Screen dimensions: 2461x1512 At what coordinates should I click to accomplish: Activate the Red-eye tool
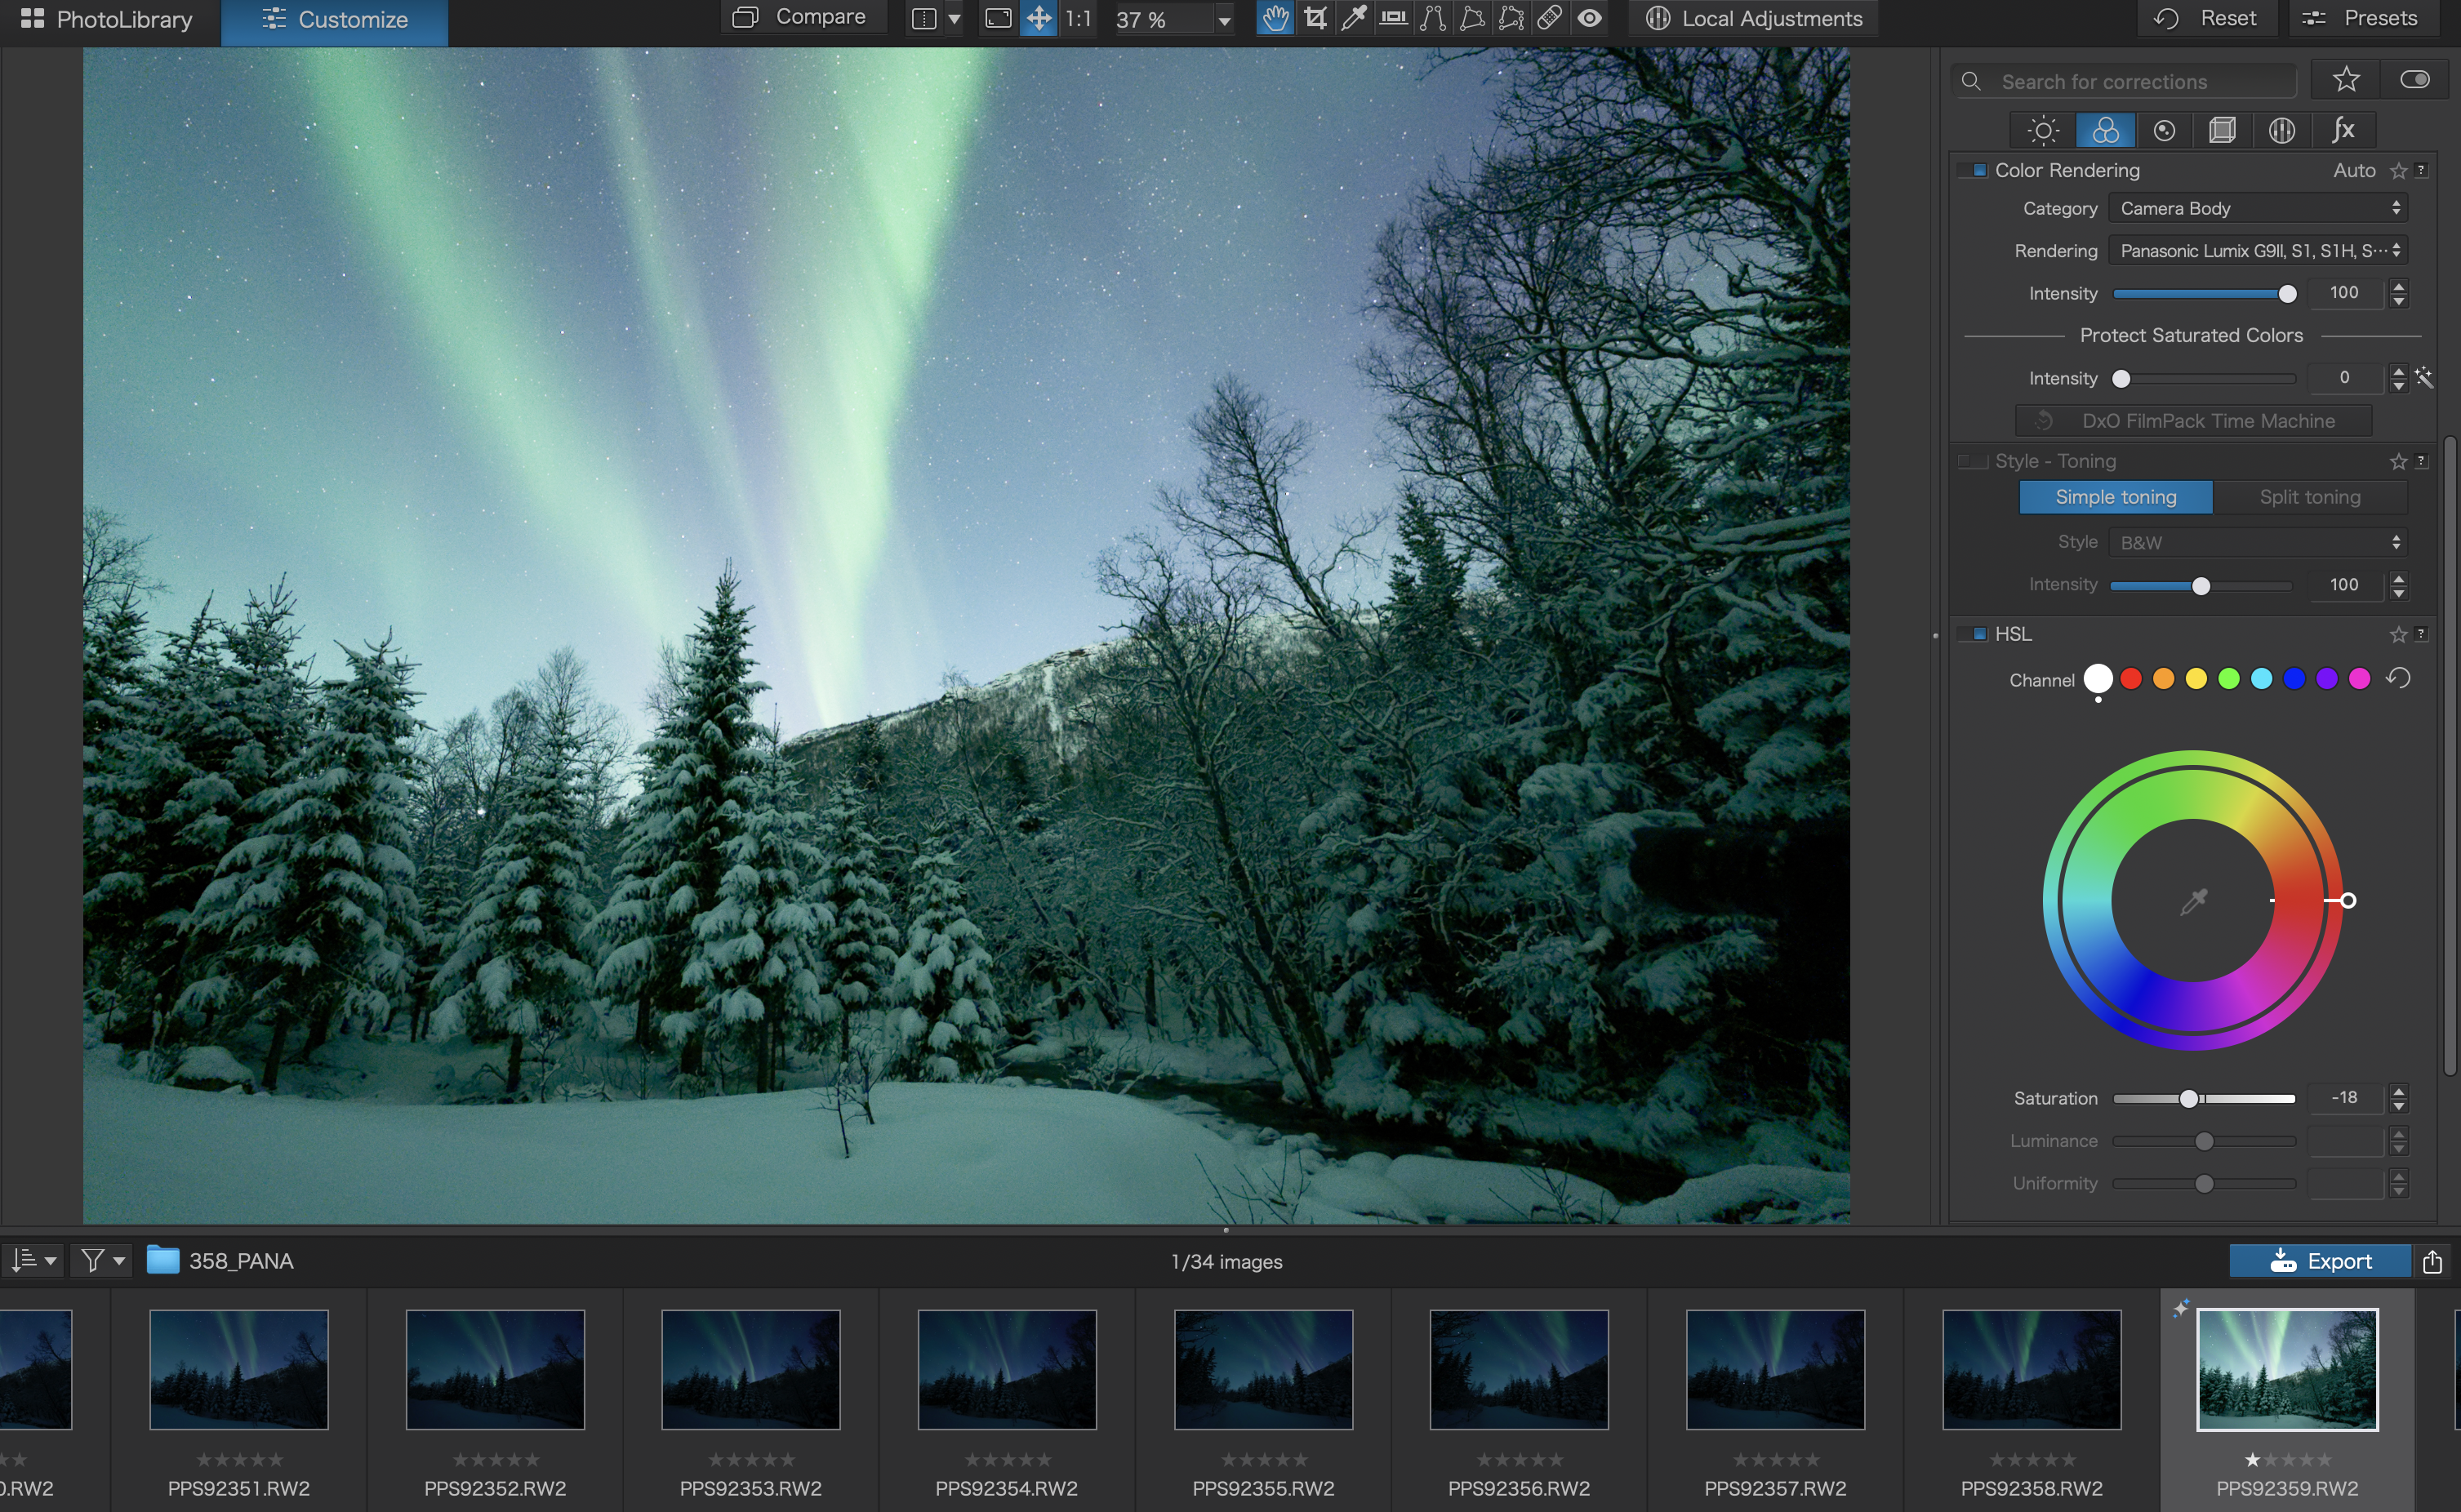coord(1590,18)
